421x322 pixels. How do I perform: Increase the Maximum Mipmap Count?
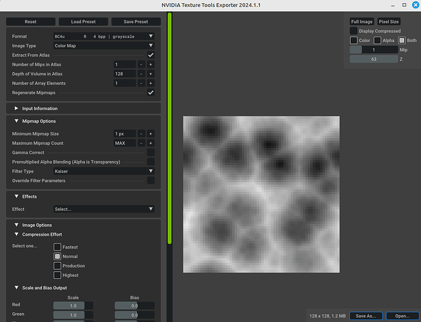(x=151, y=143)
